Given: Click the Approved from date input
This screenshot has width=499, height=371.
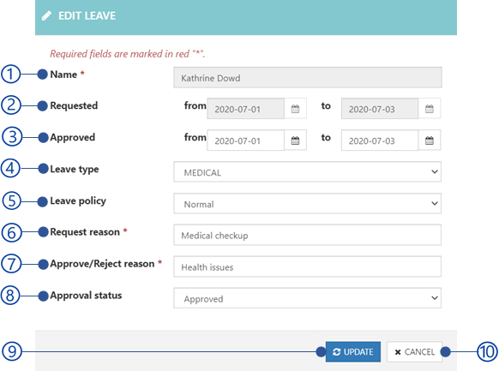Looking at the screenshot, I should (246, 141).
